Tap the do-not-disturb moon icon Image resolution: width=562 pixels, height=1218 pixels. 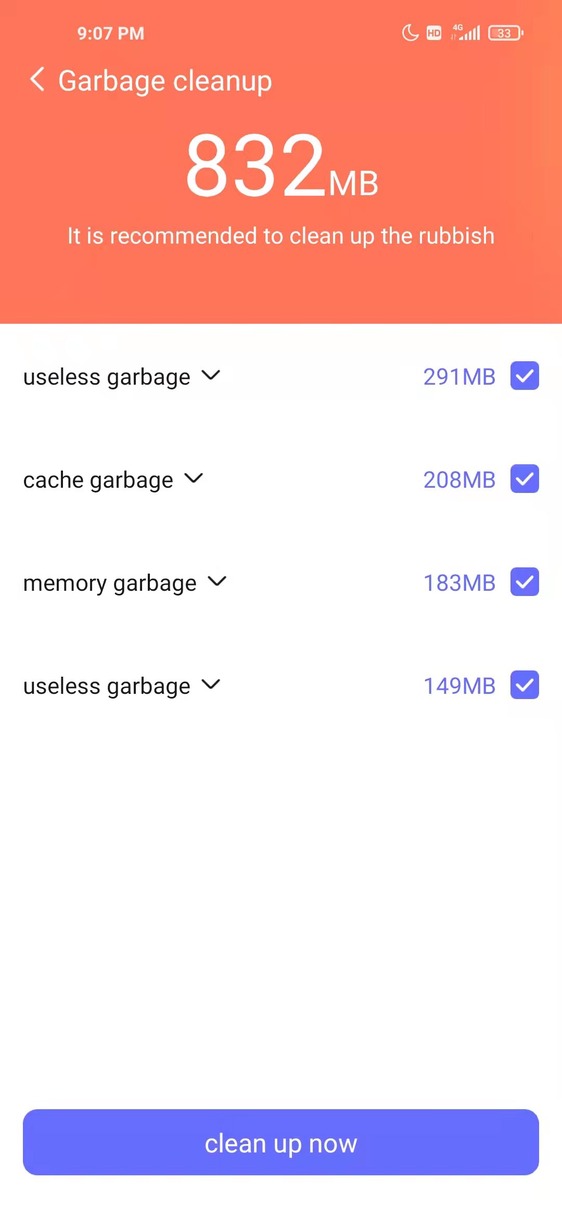pyautogui.click(x=410, y=33)
